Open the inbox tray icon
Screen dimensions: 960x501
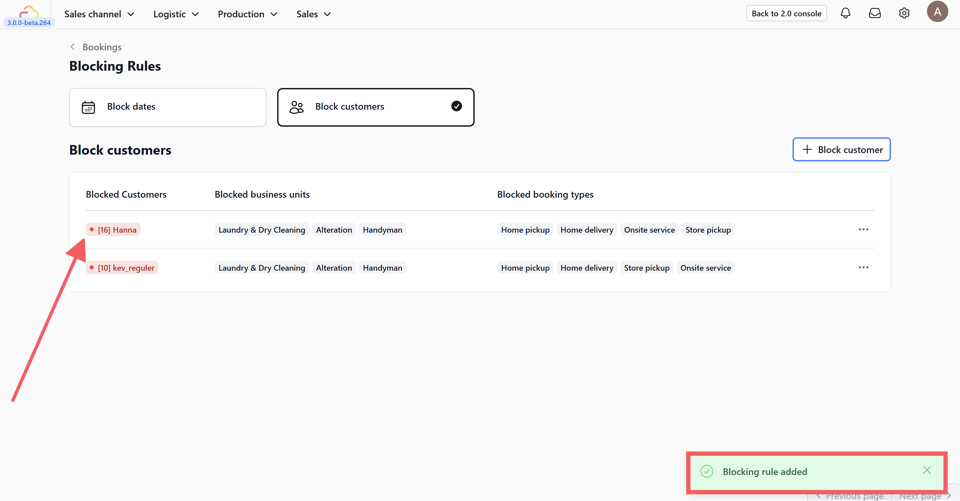point(874,13)
